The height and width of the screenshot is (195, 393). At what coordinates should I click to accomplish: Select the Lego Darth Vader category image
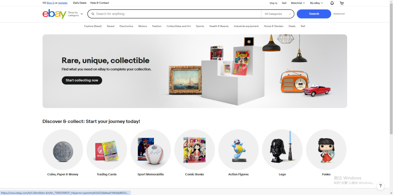click(x=282, y=150)
